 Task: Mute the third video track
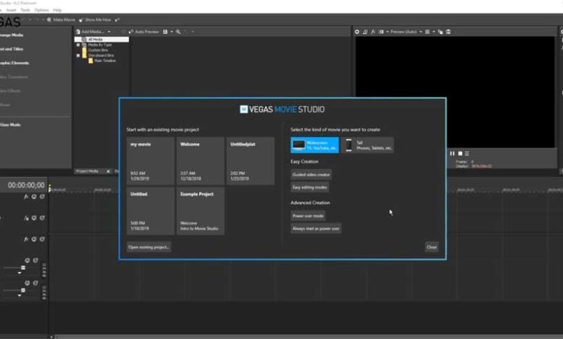tap(34, 239)
